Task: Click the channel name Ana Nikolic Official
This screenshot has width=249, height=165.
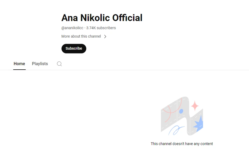Action: [x=102, y=18]
